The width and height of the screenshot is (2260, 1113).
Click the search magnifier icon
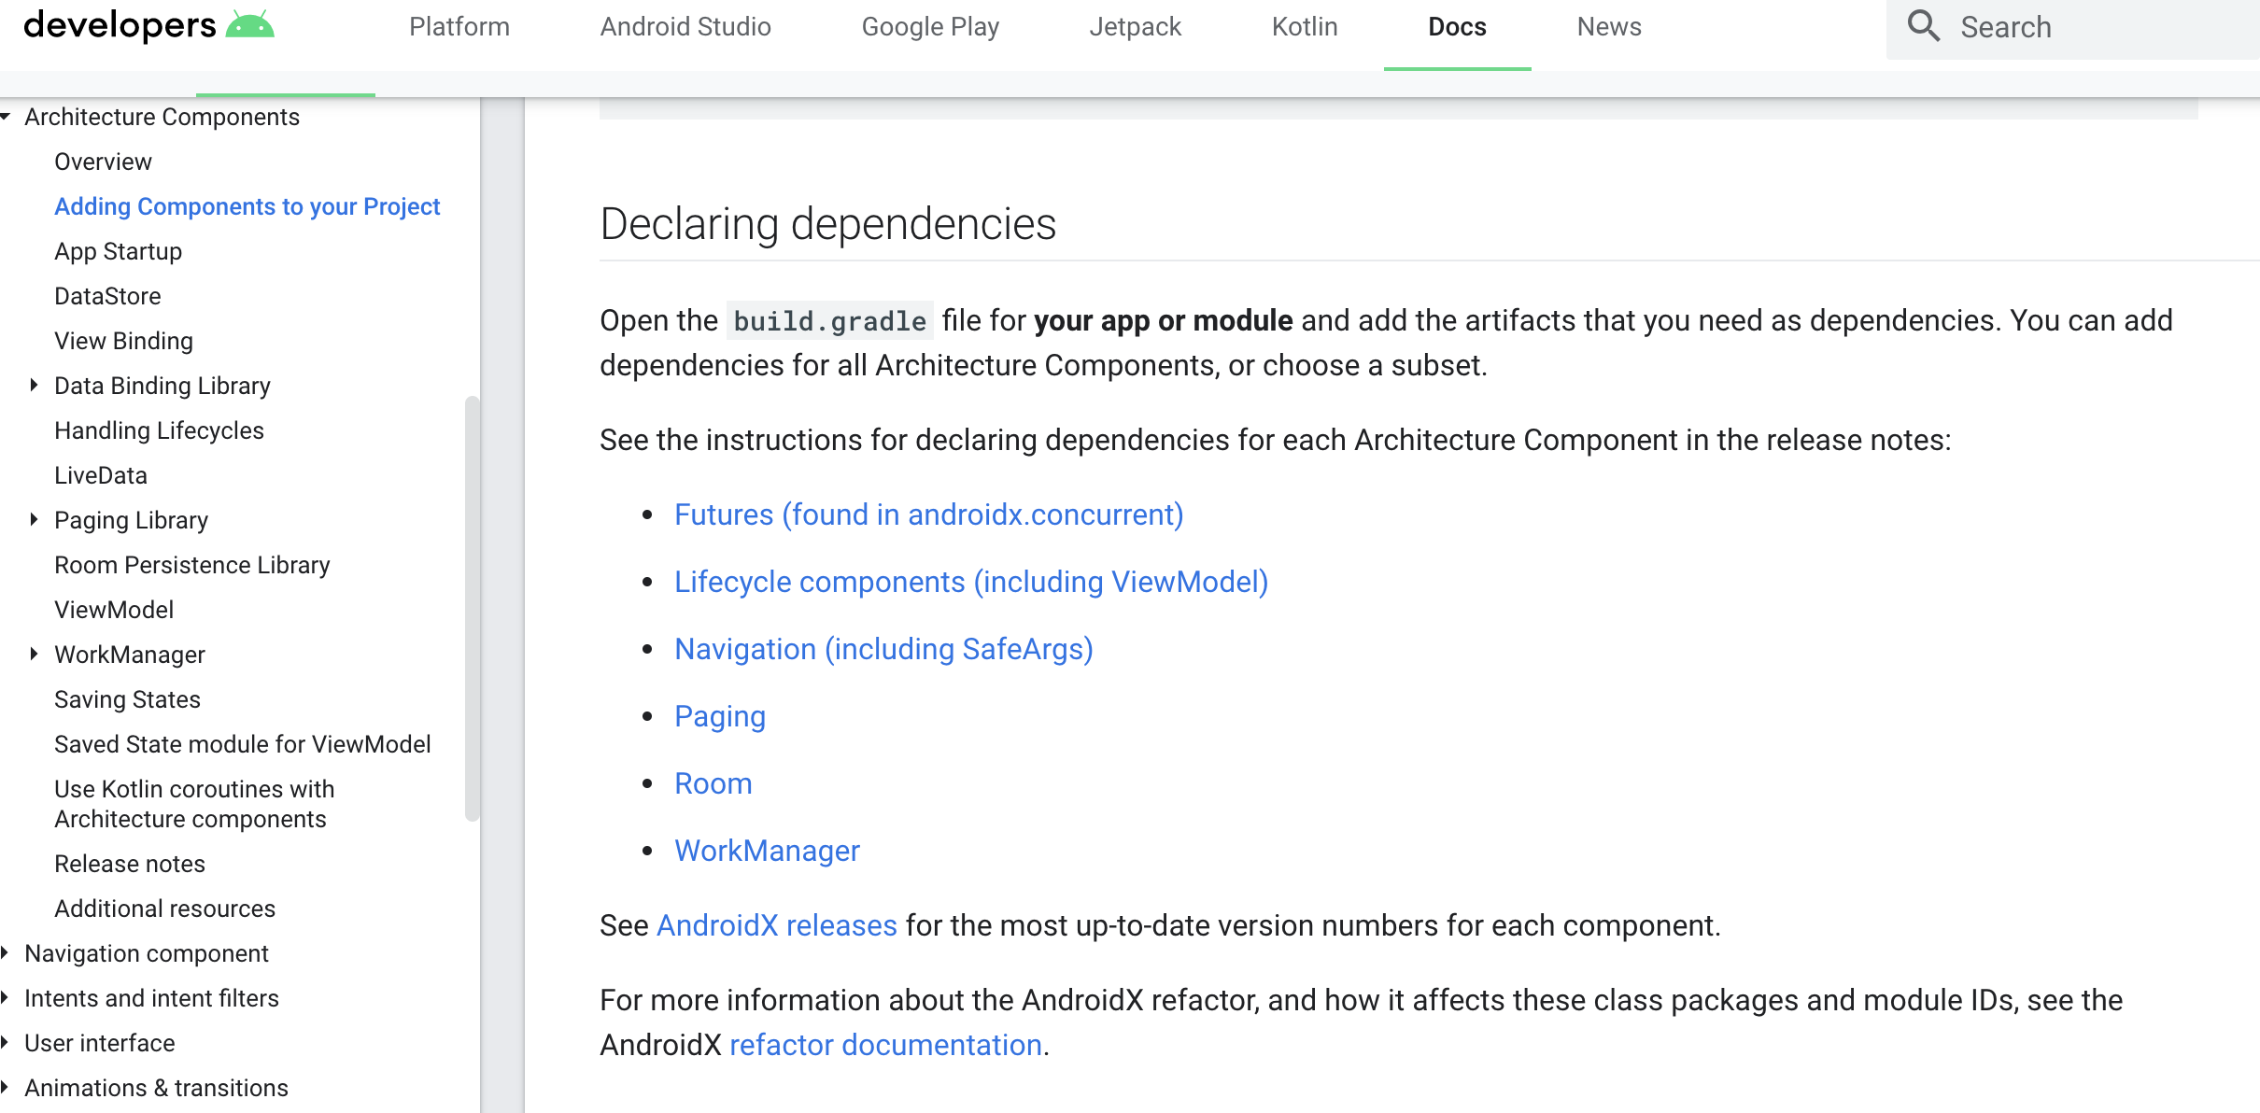click(x=1923, y=26)
